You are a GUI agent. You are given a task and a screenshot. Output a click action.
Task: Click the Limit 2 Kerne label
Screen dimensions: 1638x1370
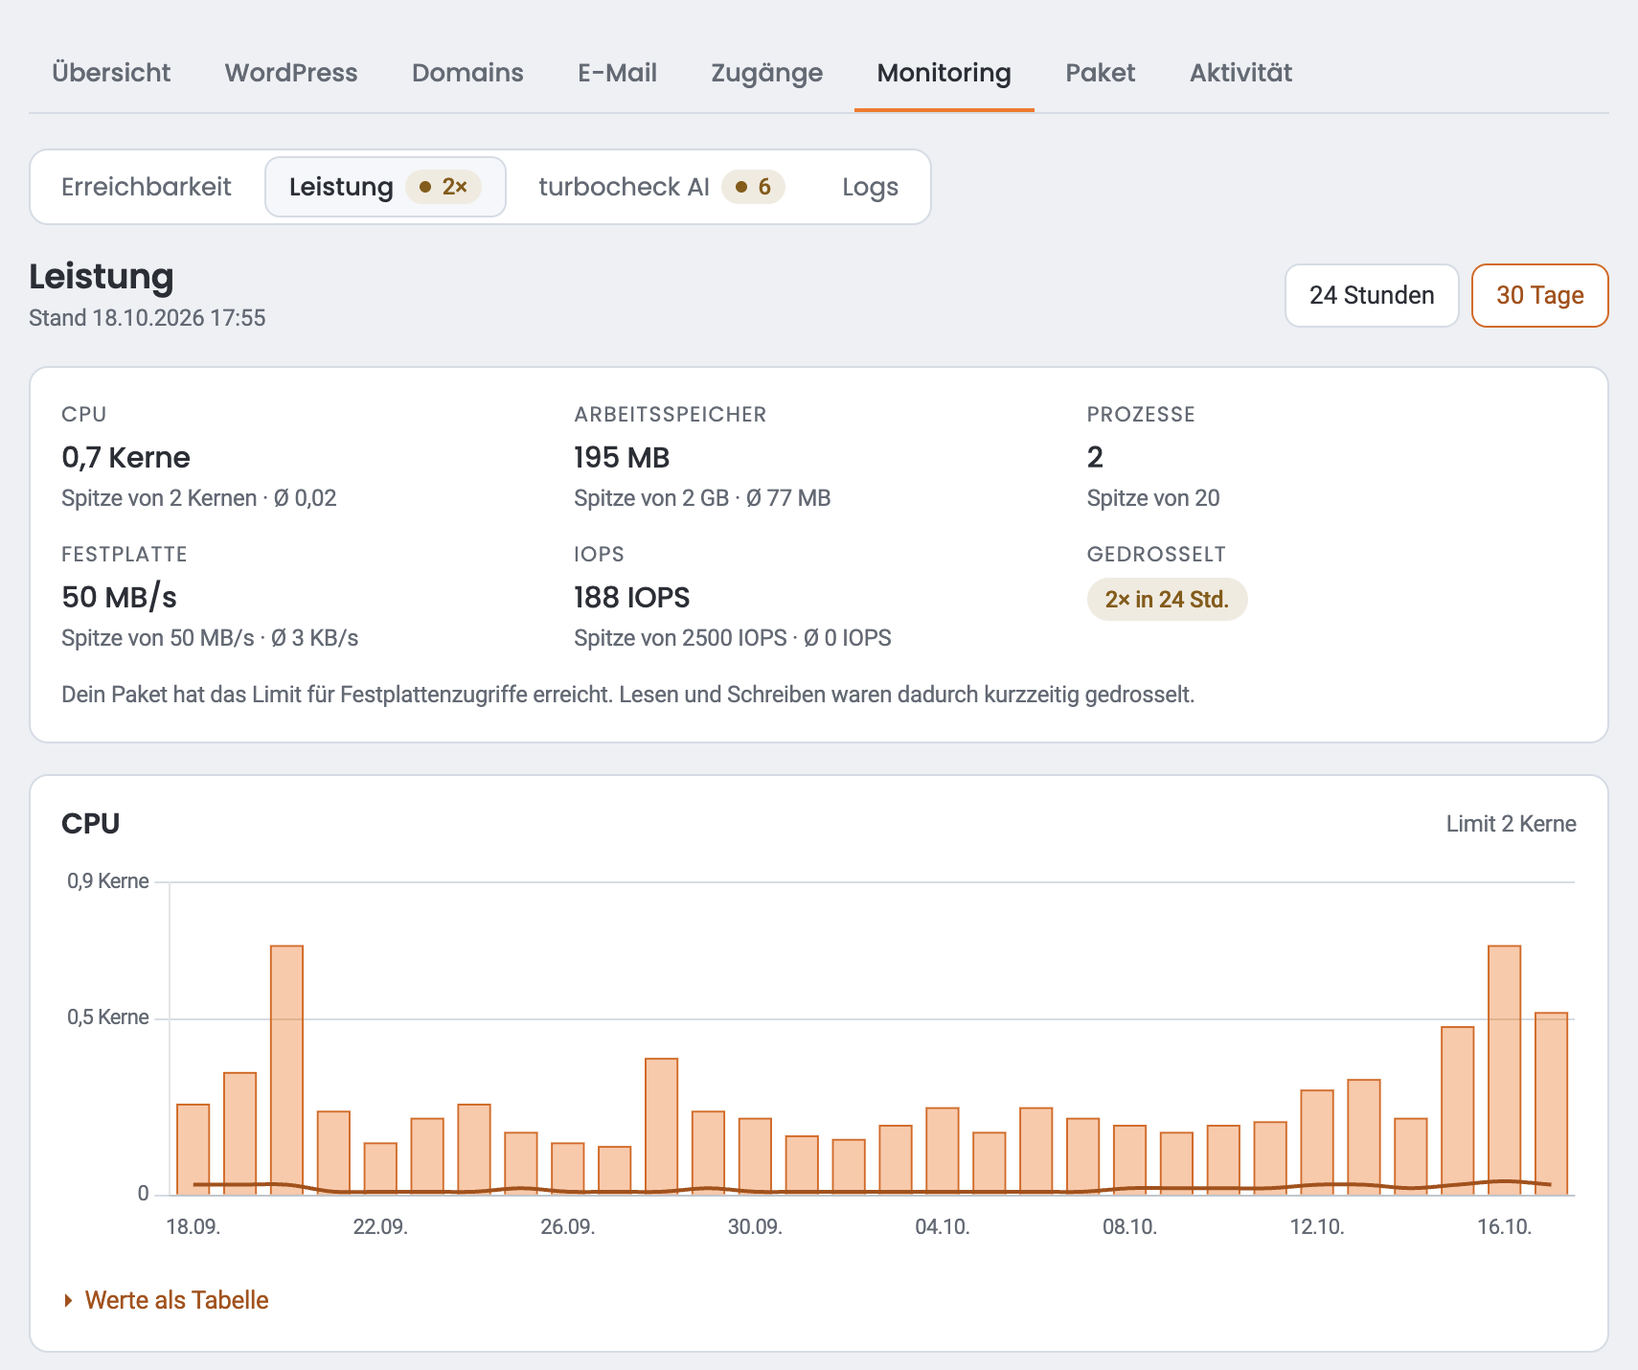(1511, 824)
